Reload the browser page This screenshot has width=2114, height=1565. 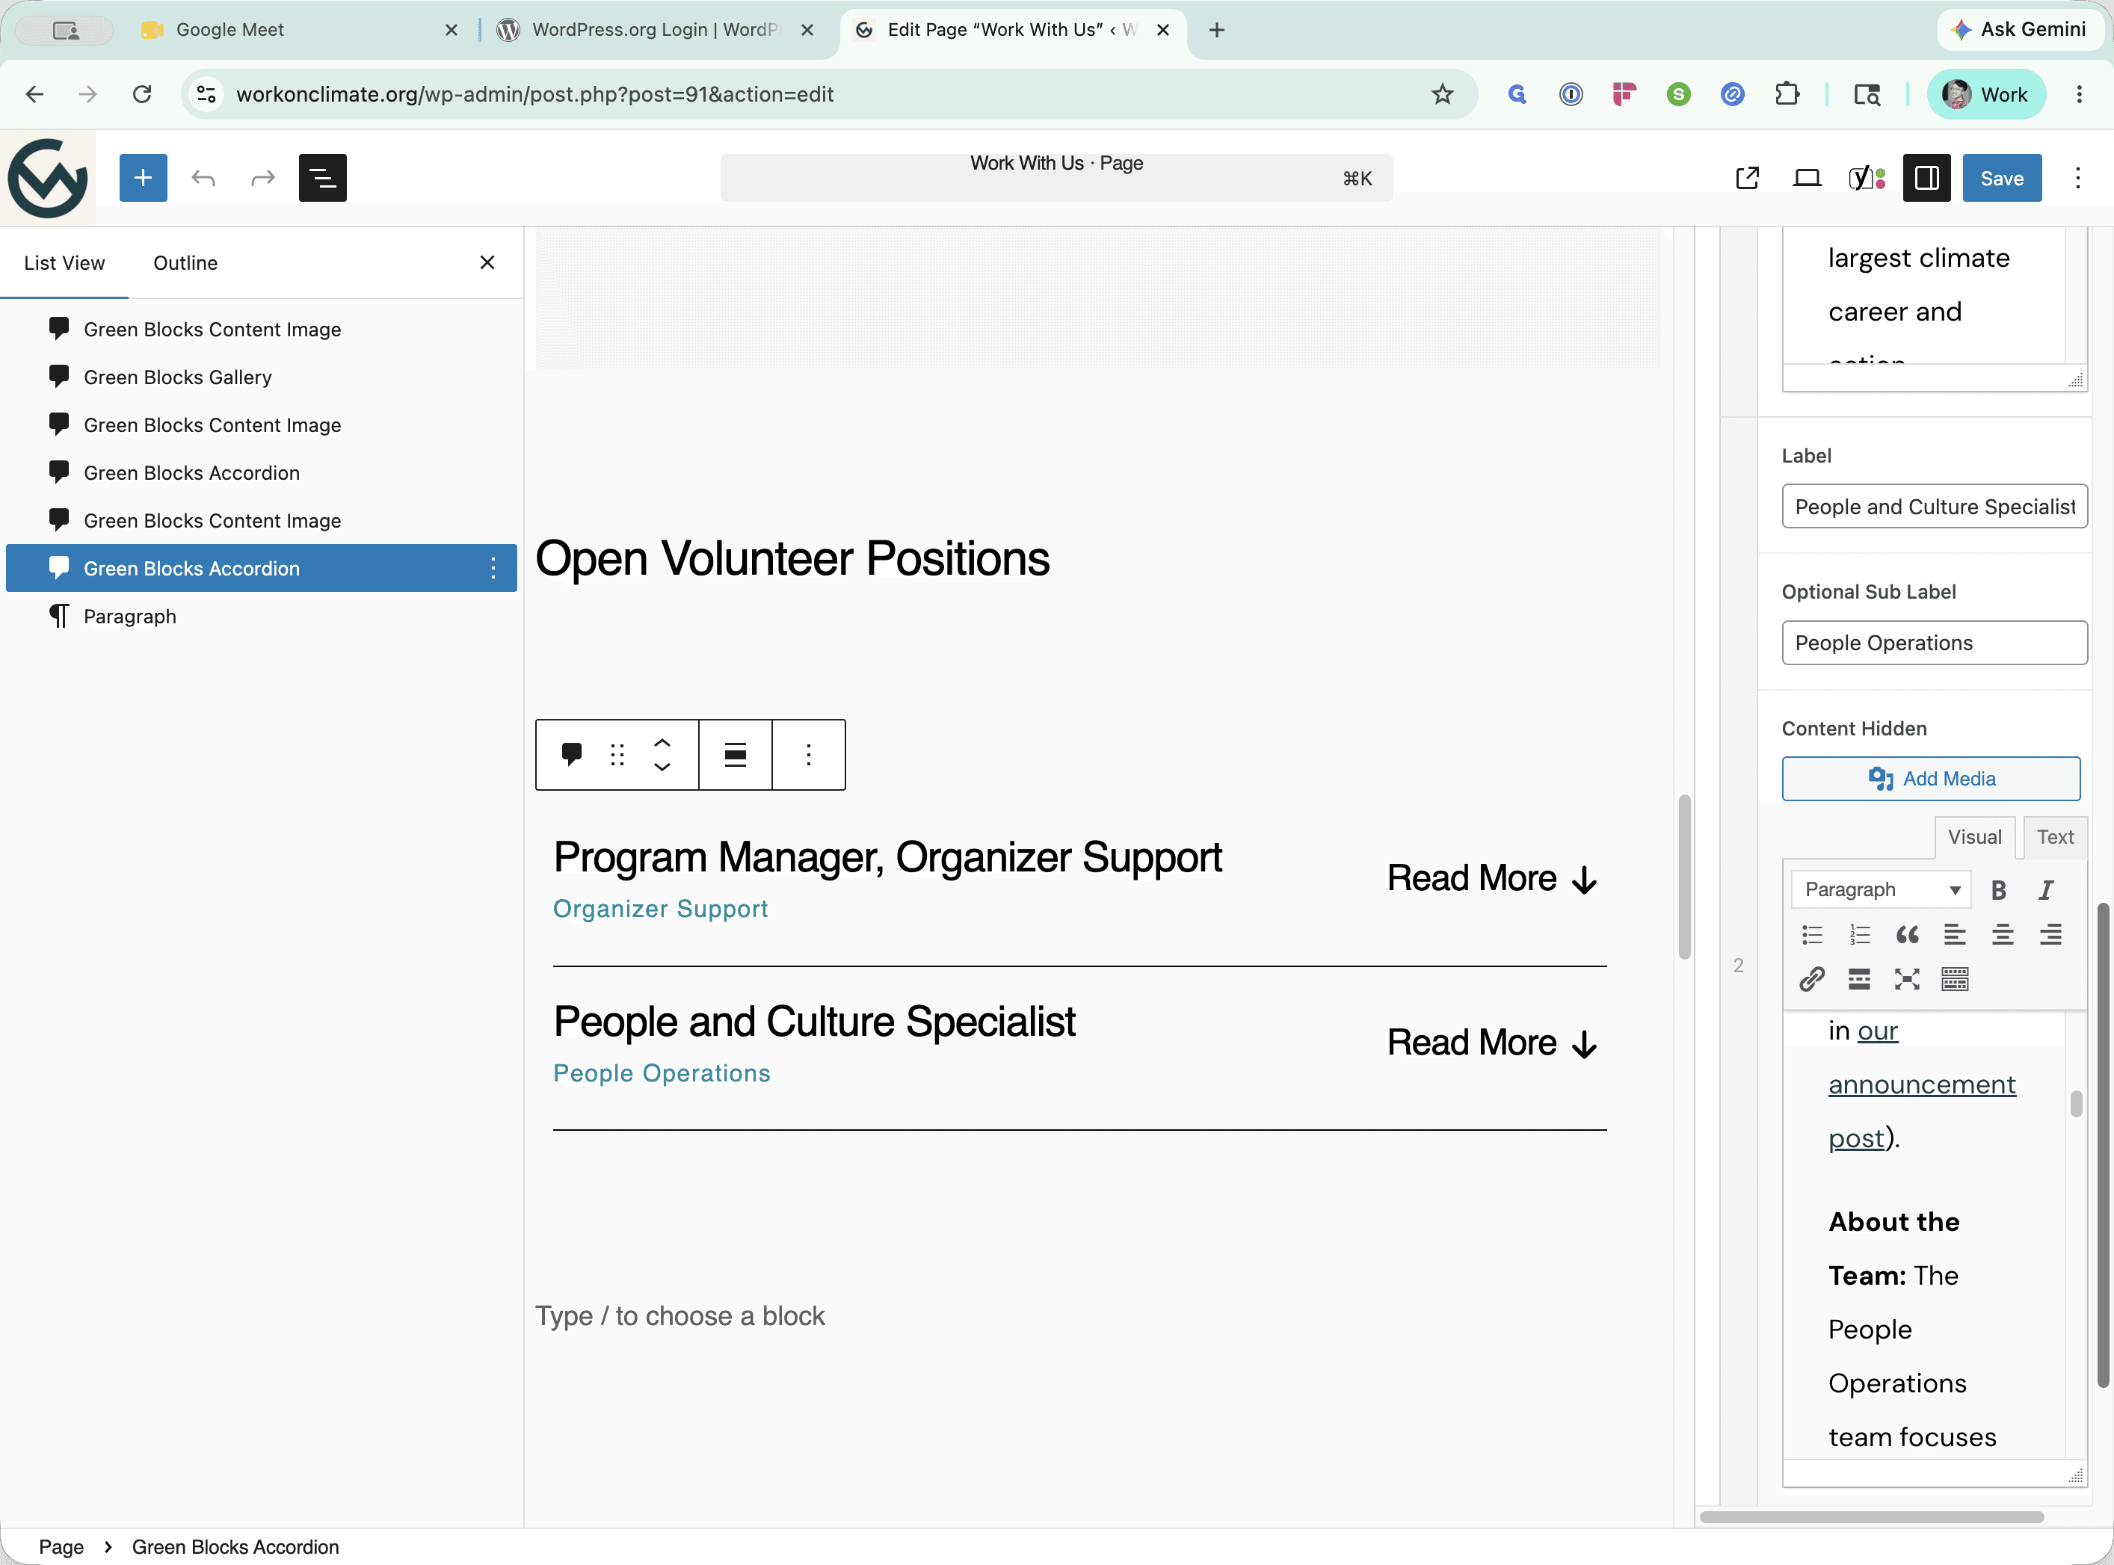click(142, 93)
